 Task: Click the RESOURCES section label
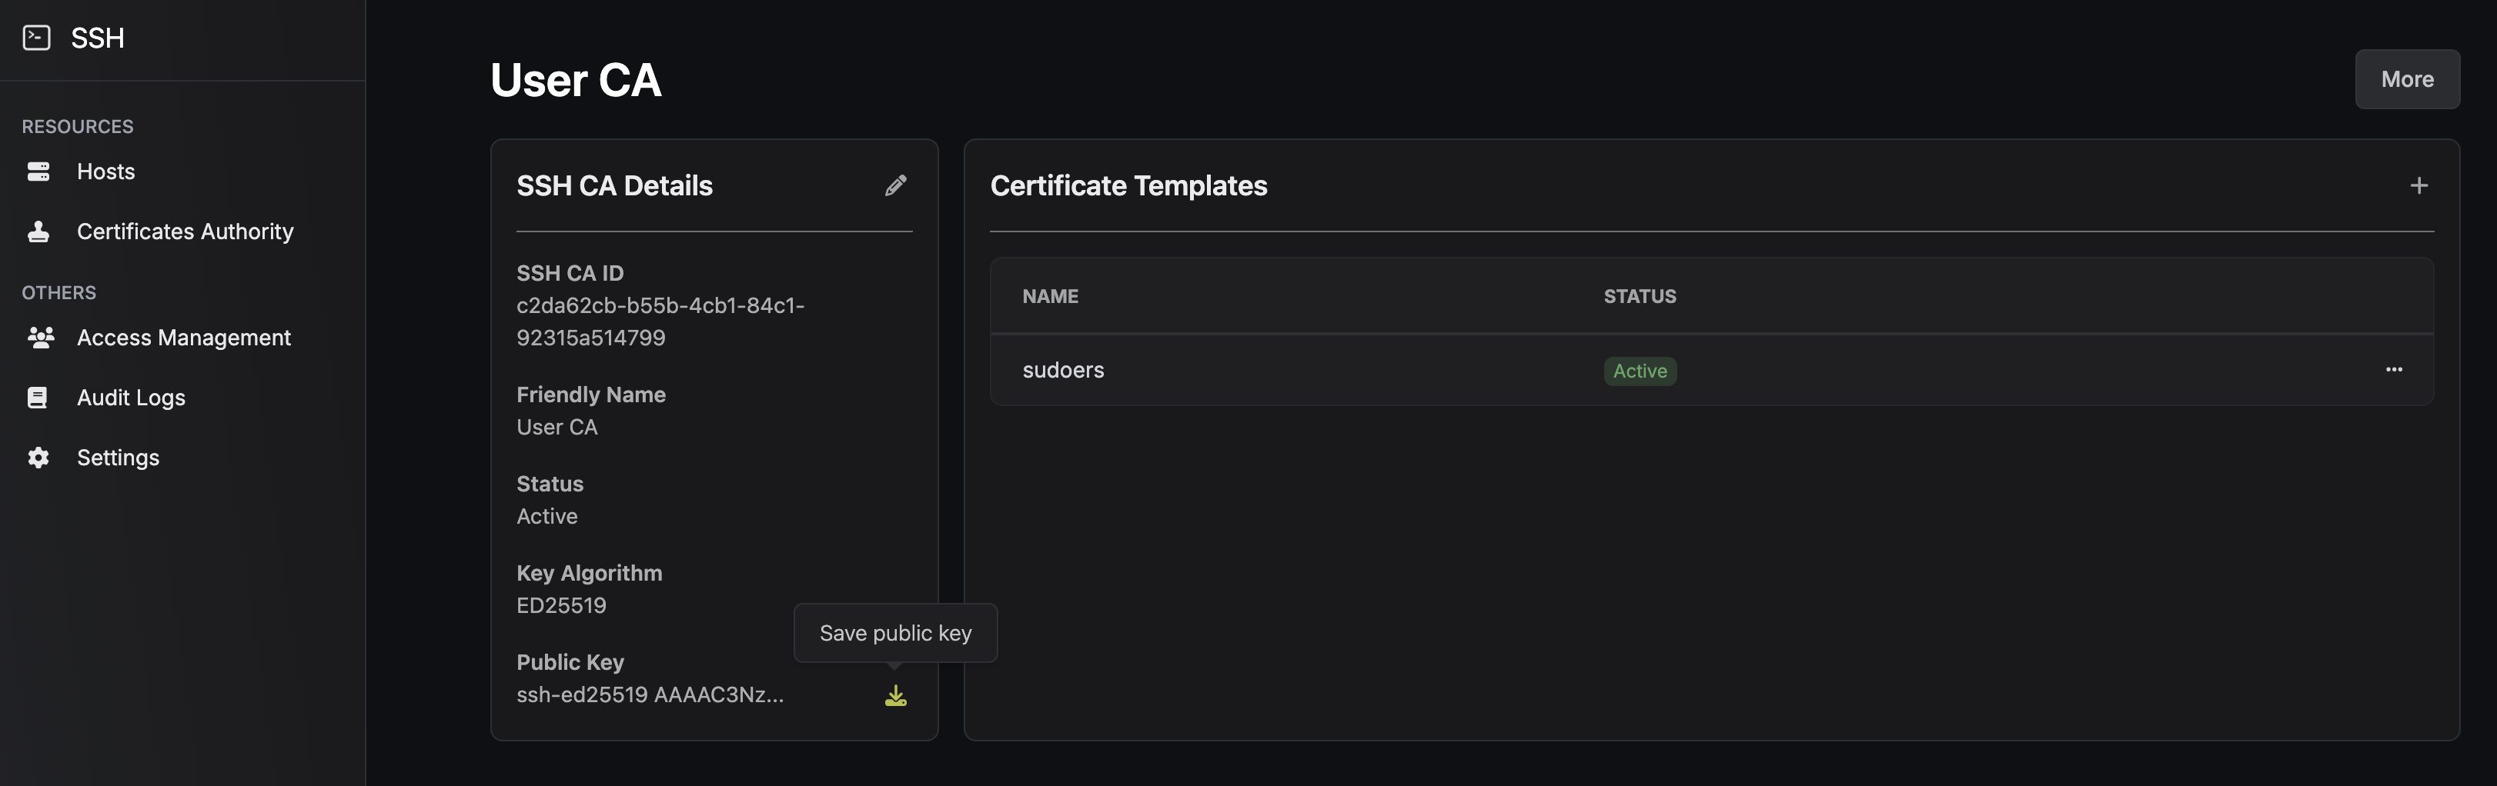78,127
